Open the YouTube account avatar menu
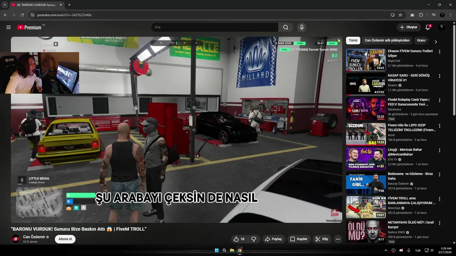The width and height of the screenshot is (456, 256). pos(442,27)
